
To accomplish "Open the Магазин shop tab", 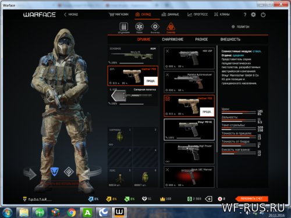I will [x=119, y=15].
